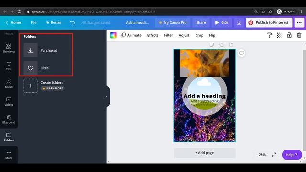Open the Filter tab
The image size is (306, 172).
click(x=168, y=35)
